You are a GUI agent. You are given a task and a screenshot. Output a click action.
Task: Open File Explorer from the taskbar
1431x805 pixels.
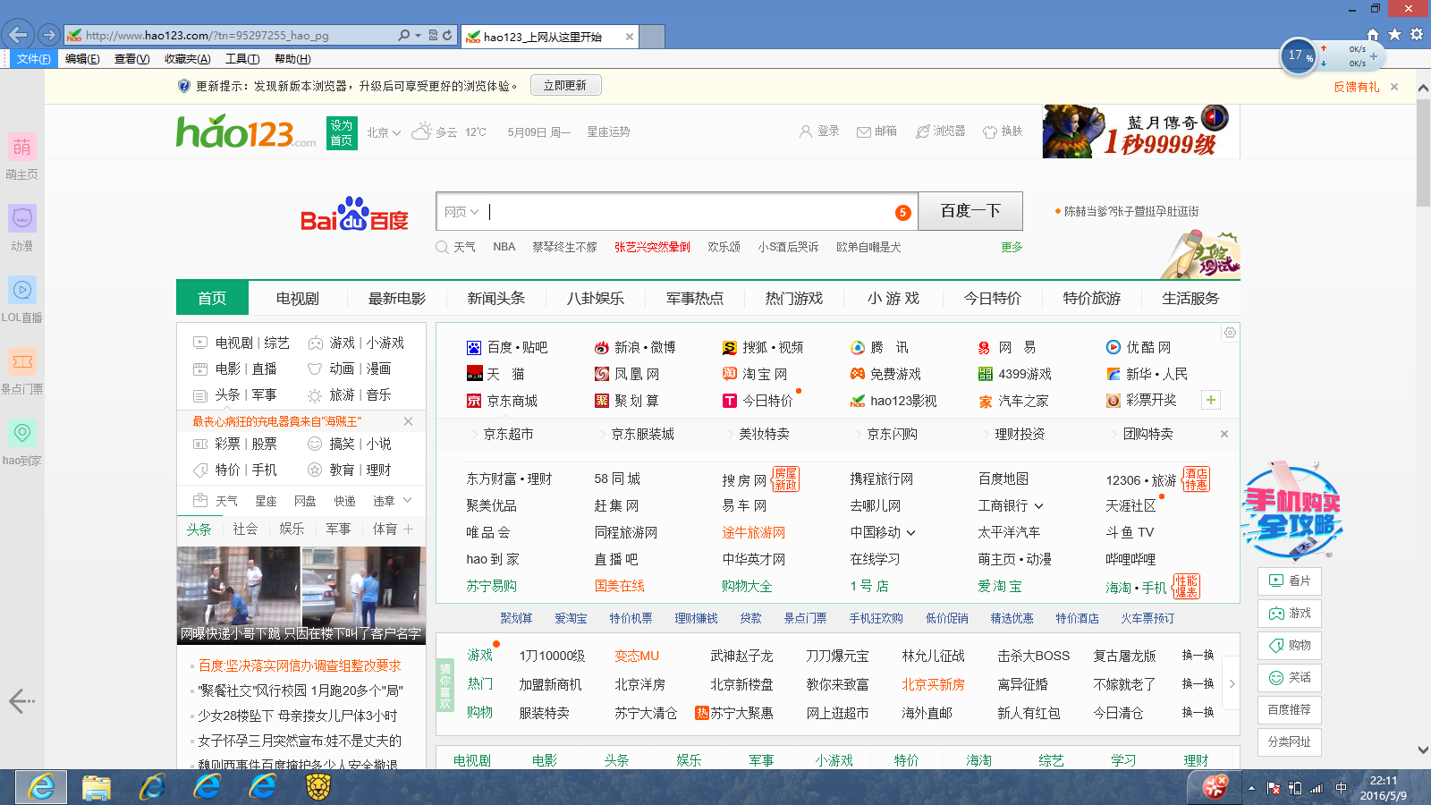click(97, 787)
